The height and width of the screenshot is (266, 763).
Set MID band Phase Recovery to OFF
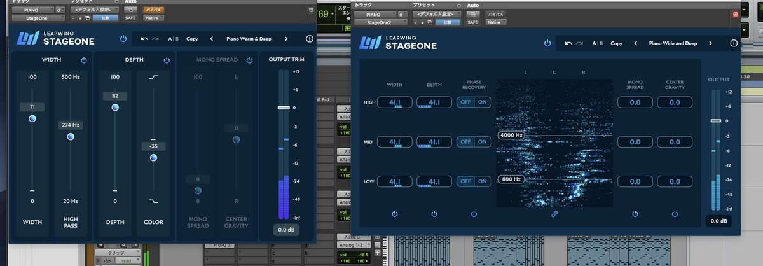[x=465, y=141]
